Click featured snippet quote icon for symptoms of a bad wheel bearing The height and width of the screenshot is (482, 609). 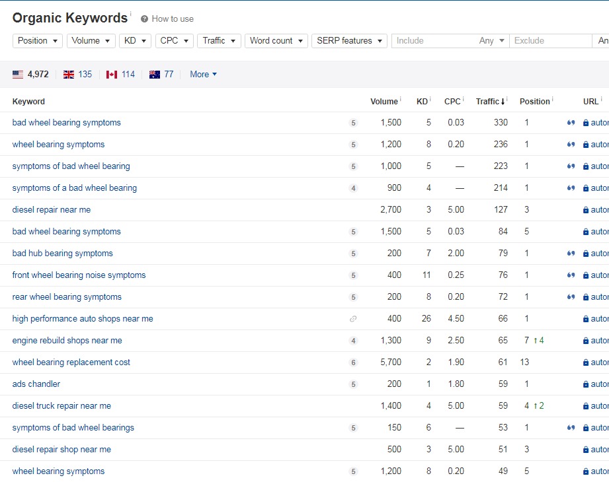pyautogui.click(x=571, y=188)
